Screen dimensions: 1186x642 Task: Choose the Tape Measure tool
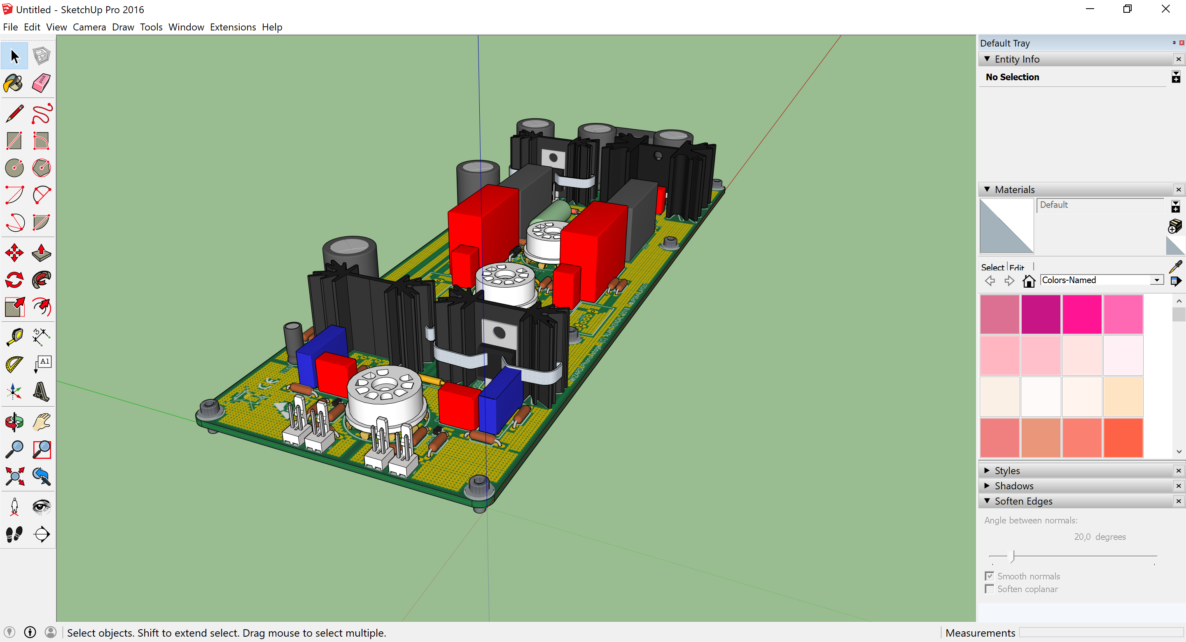(x=14, y=337)
